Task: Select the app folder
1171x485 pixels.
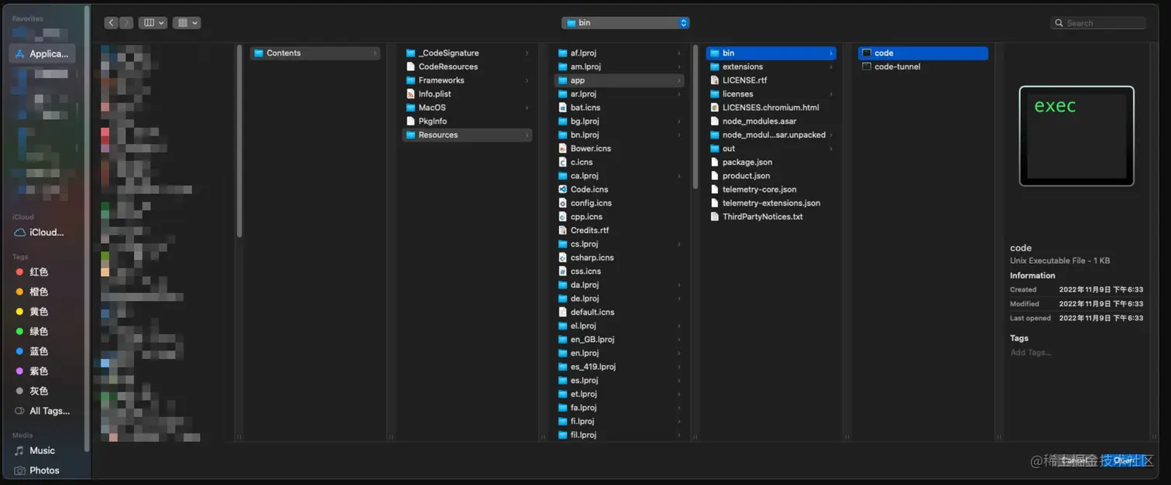Action: [620, 80]
